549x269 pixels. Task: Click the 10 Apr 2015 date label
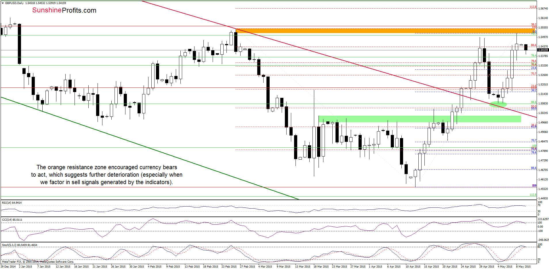tap(413, 267)
